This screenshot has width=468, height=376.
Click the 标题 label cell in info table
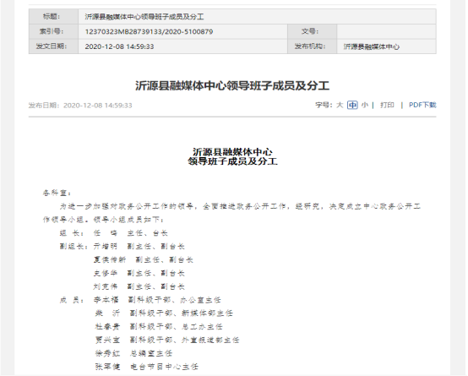53,16
